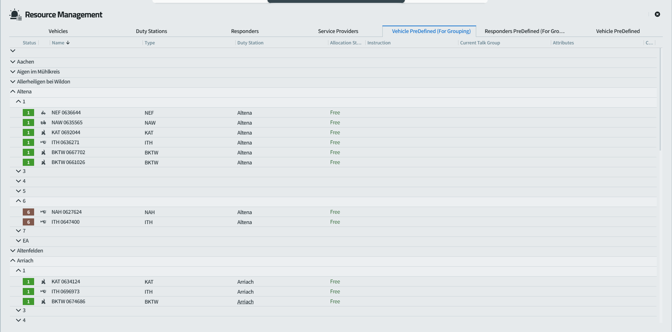The height and width of the screenshot is (332, 672).
Task: Expand the Aachen group
Action: click(13, 62)
